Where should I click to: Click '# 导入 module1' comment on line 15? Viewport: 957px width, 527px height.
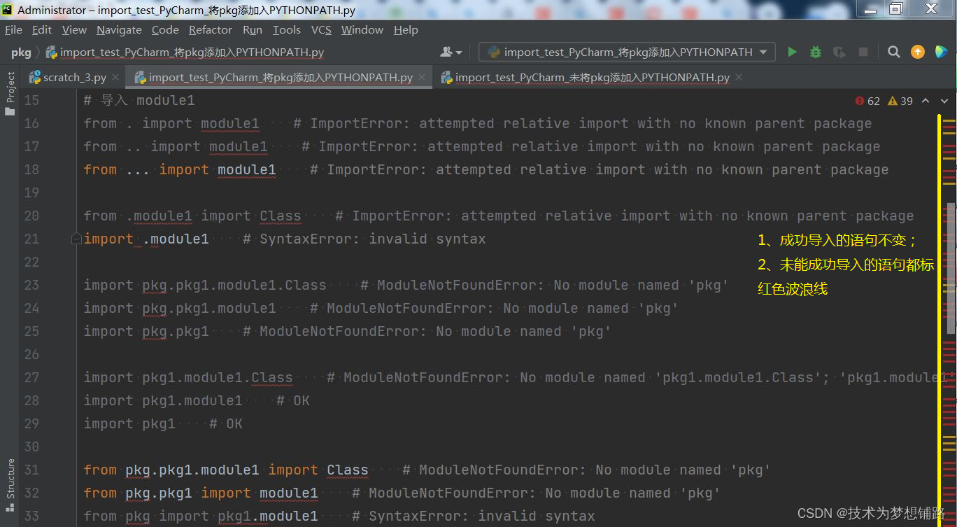(x=139, y=100)
